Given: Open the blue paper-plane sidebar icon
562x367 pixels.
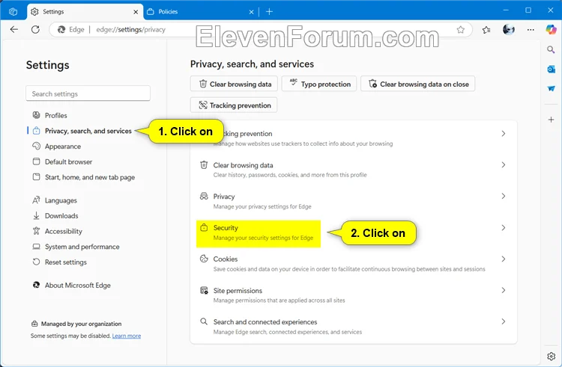Looking at the screenshot, I should (551, 89).
